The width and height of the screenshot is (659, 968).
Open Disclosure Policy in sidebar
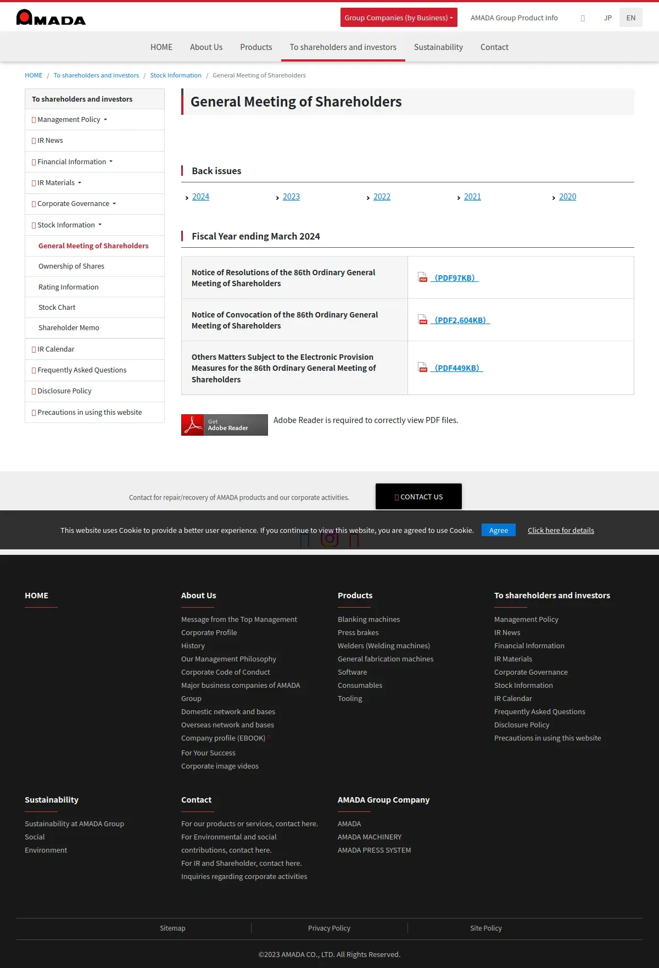[94, 391]
